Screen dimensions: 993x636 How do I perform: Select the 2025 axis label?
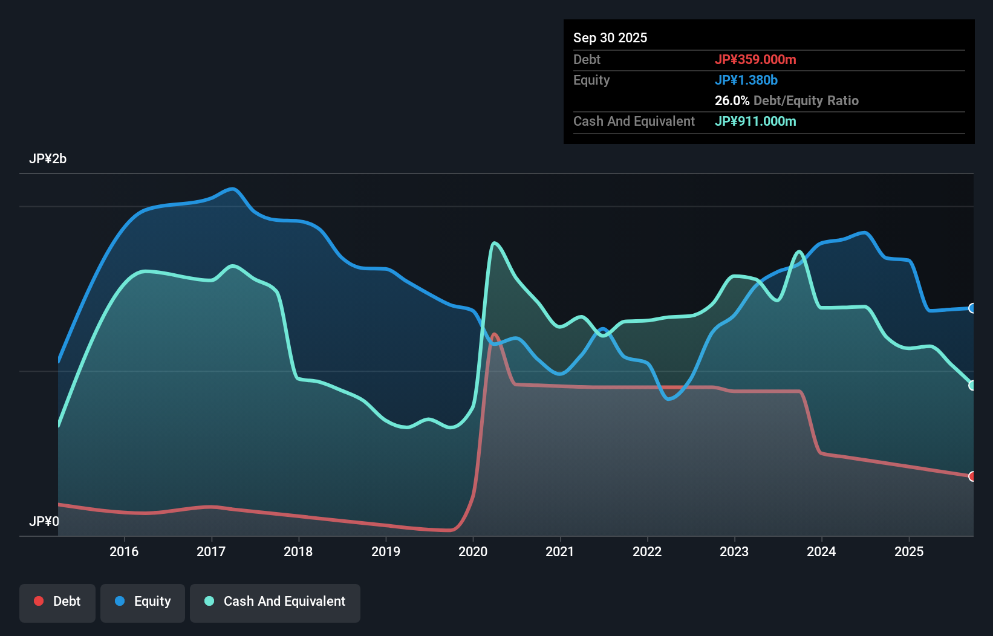[x=910, y=551]
